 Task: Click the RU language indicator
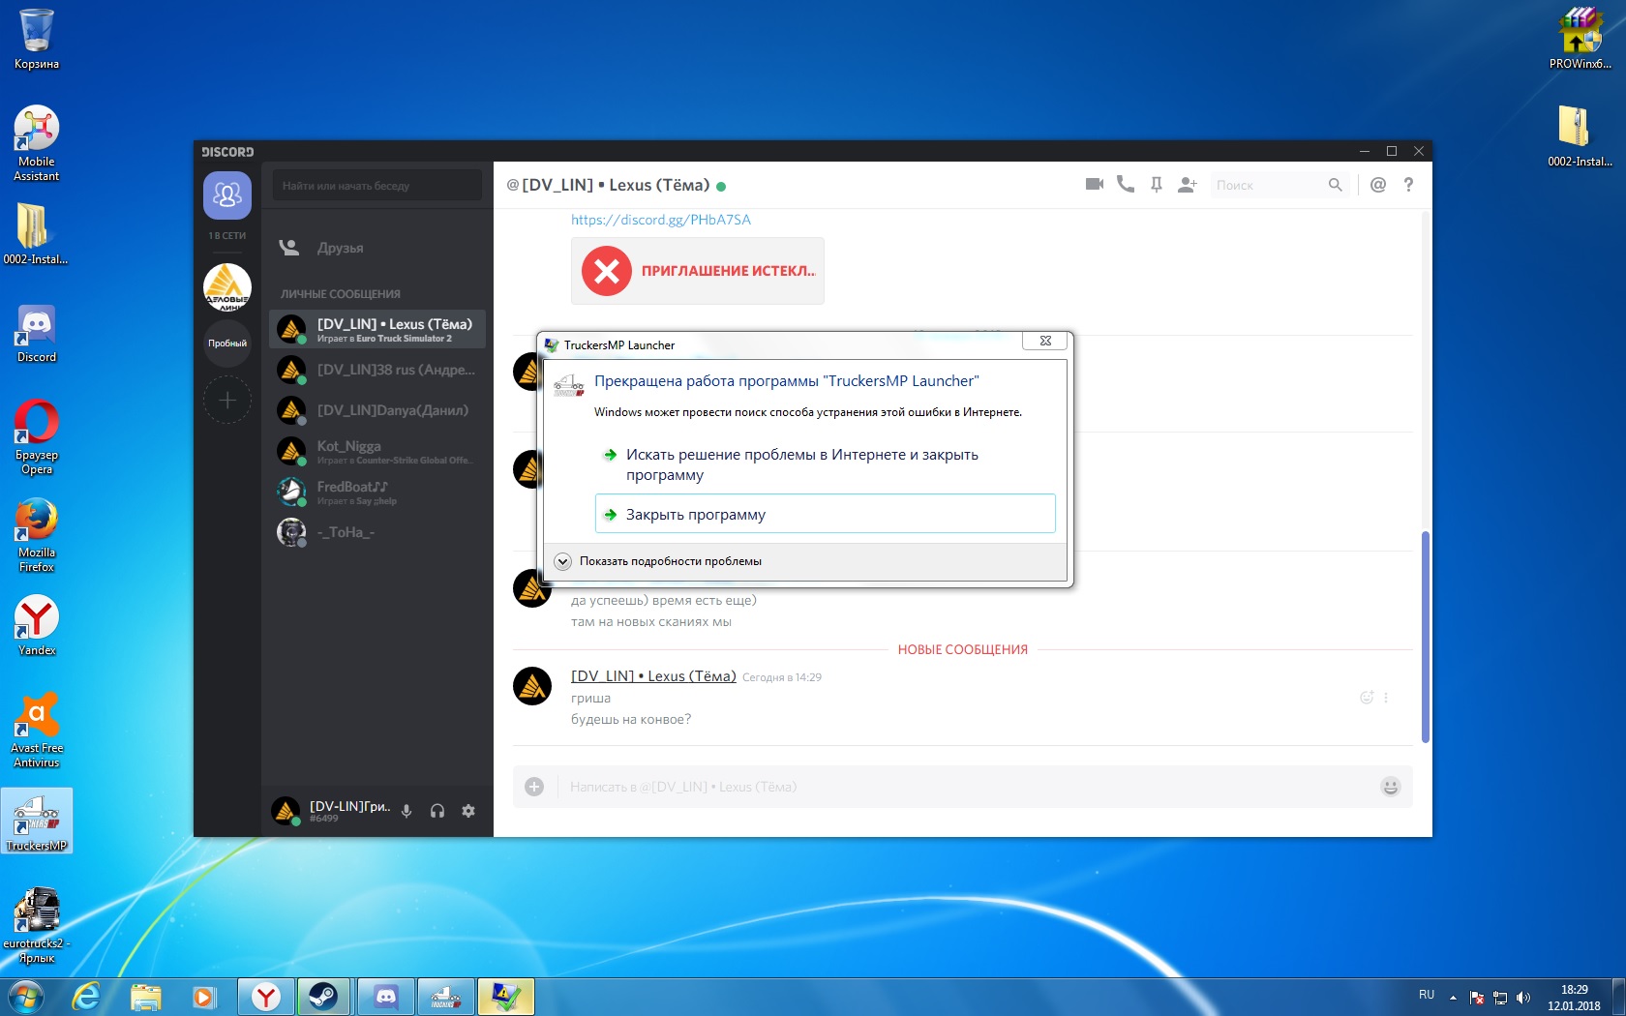[1427, 995]
